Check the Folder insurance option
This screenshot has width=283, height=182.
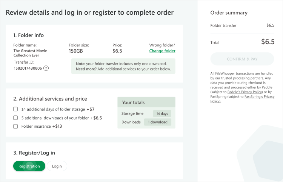point(15,126)
